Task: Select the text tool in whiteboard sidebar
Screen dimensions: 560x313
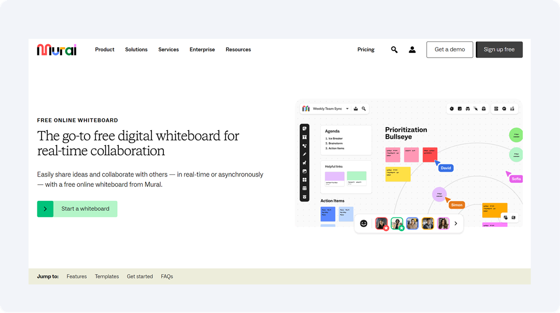Action: [305, 137]
